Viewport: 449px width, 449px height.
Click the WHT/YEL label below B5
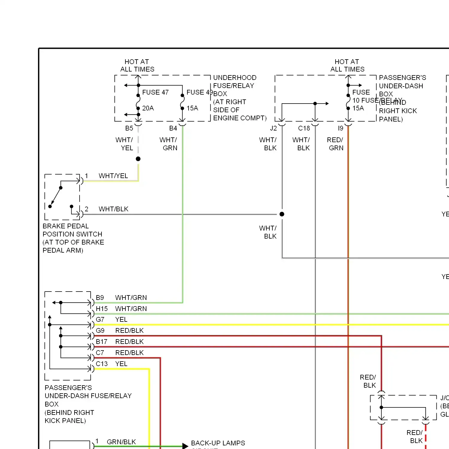[124, 144]
